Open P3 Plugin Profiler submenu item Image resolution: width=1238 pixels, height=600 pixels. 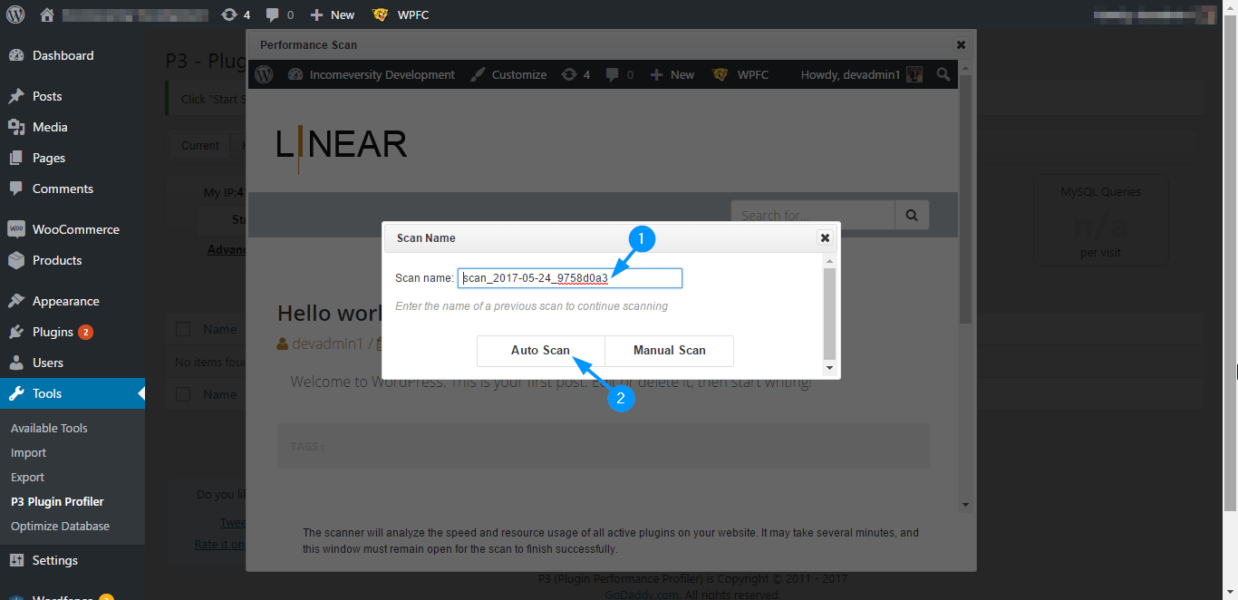pos(57,501)
